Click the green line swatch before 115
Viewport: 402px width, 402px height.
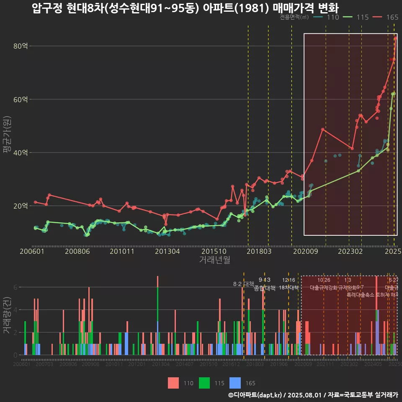[x=348, y=17]
